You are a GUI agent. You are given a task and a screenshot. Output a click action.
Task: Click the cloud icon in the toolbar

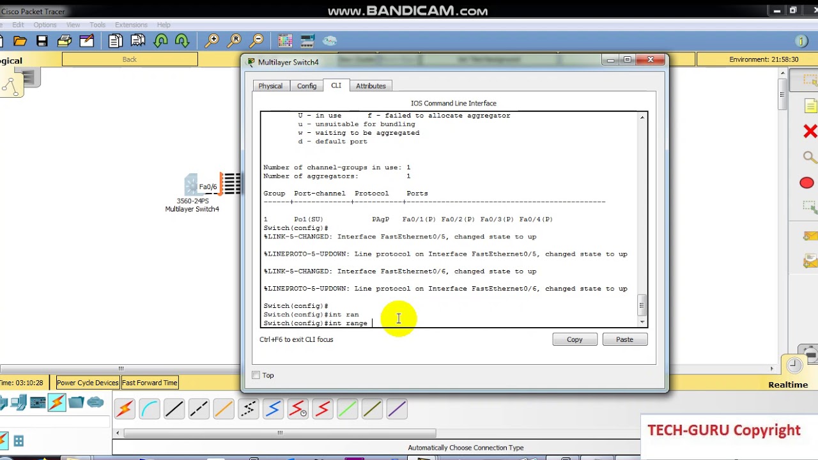[x=330, y=41]
